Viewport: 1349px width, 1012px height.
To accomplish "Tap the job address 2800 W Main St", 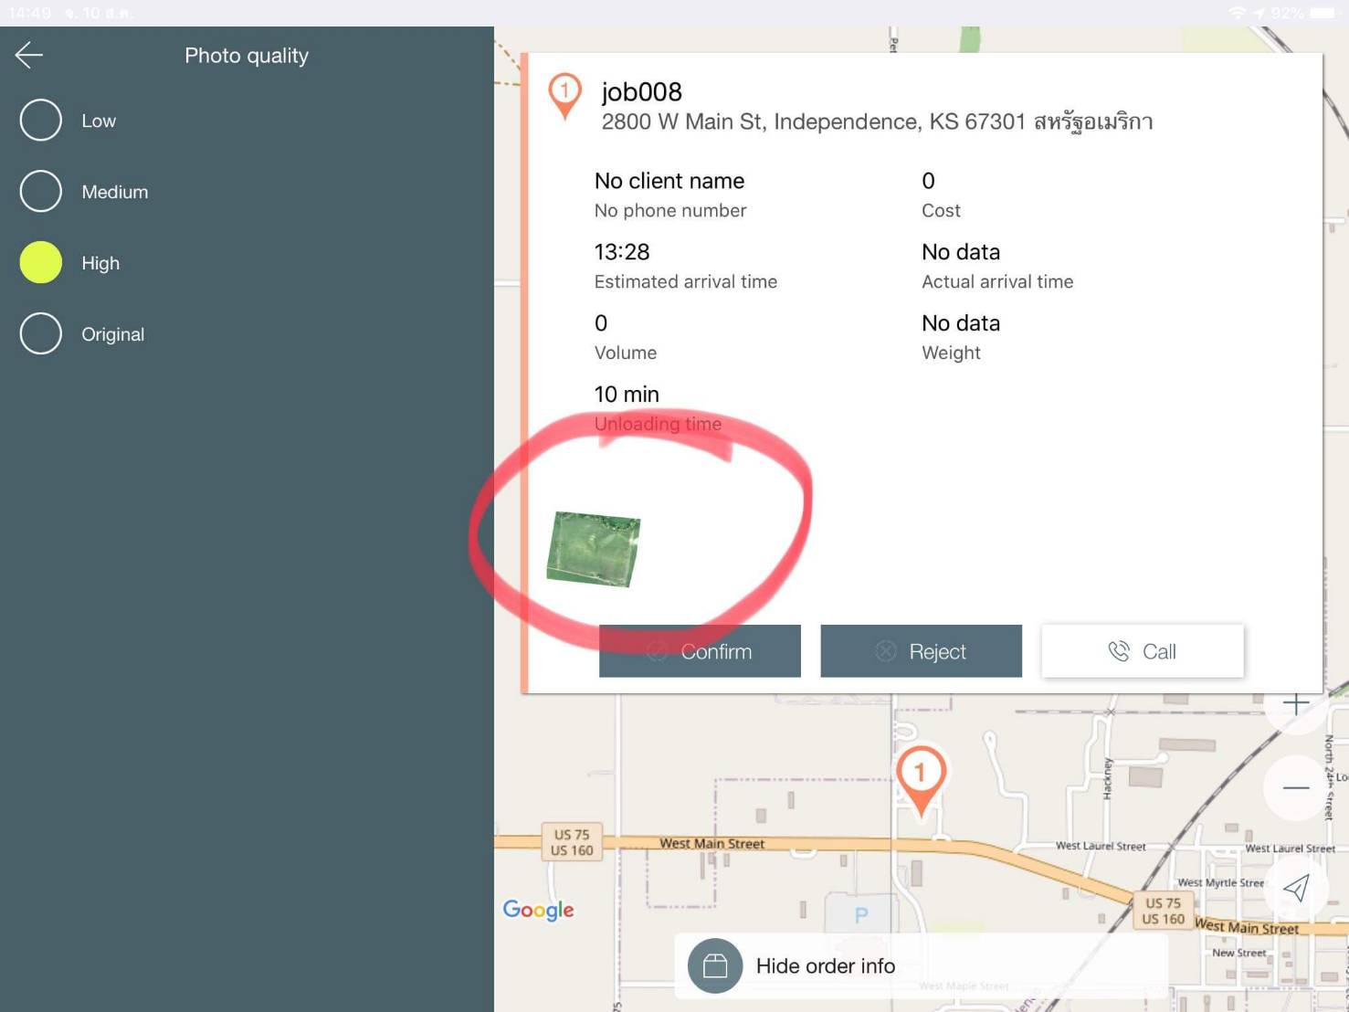I will coord(876,122).
